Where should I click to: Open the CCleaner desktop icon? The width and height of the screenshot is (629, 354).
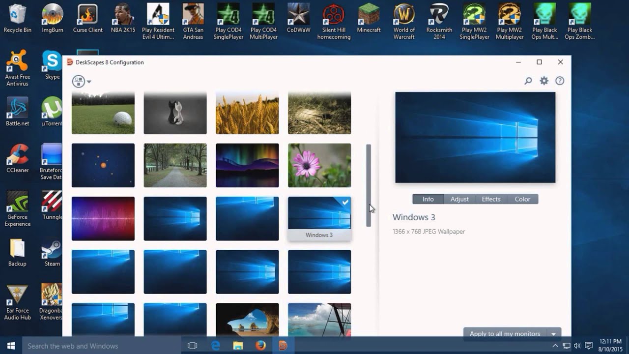coord(17,158)
